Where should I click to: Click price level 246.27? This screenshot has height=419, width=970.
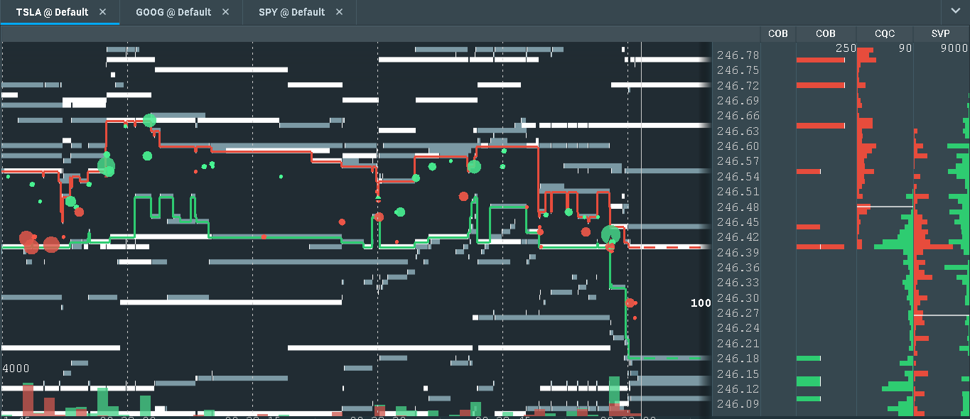tap(738, 313)
